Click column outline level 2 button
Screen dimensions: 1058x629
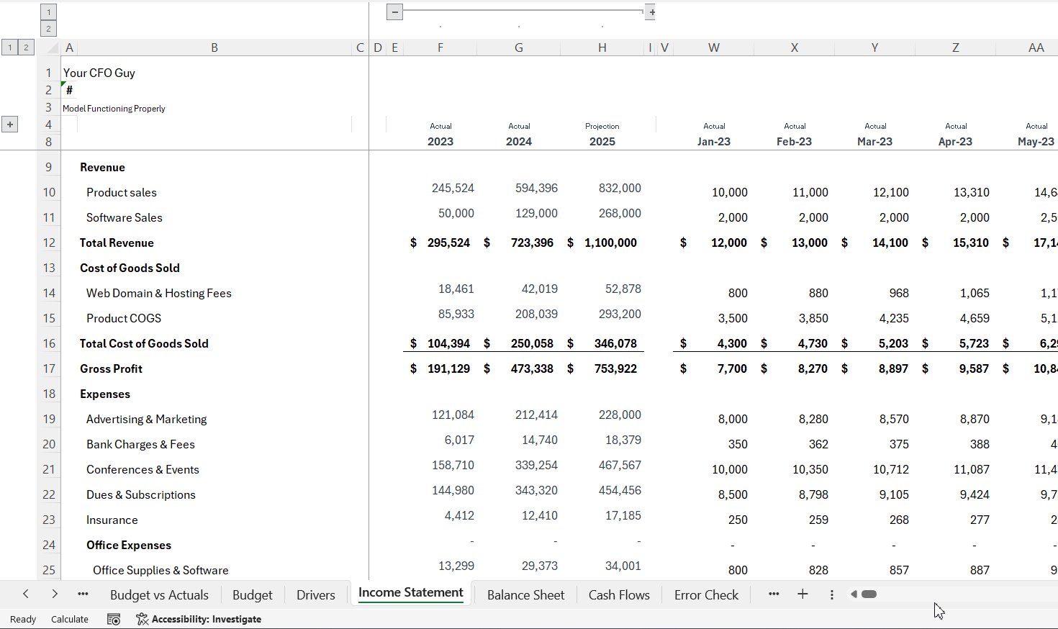48,29
